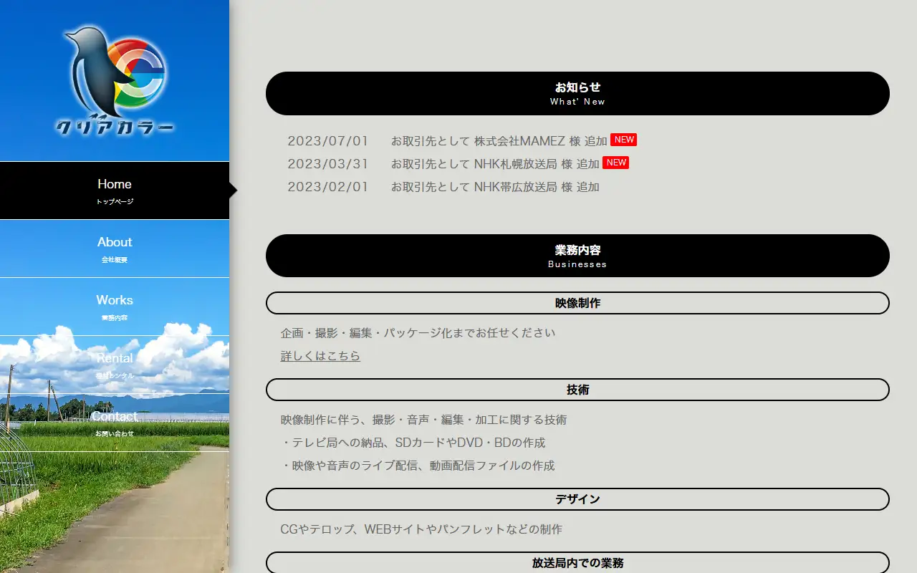Navigate to the Rental page

(115, 365)
